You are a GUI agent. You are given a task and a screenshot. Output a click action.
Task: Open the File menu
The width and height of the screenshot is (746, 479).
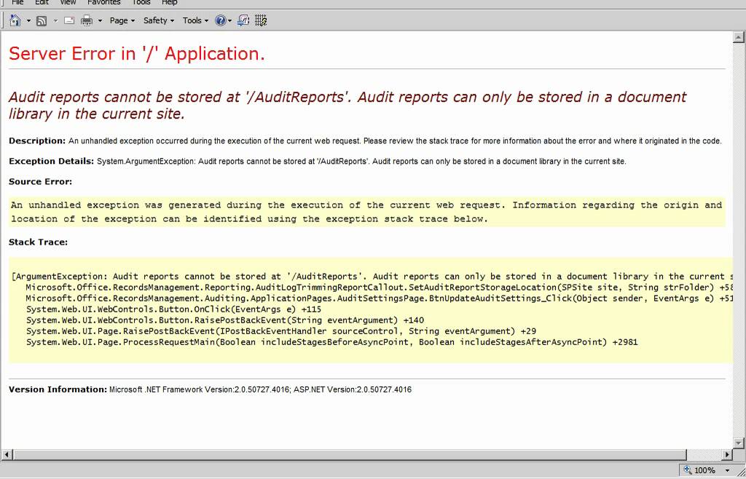click(x=17, y=2)
